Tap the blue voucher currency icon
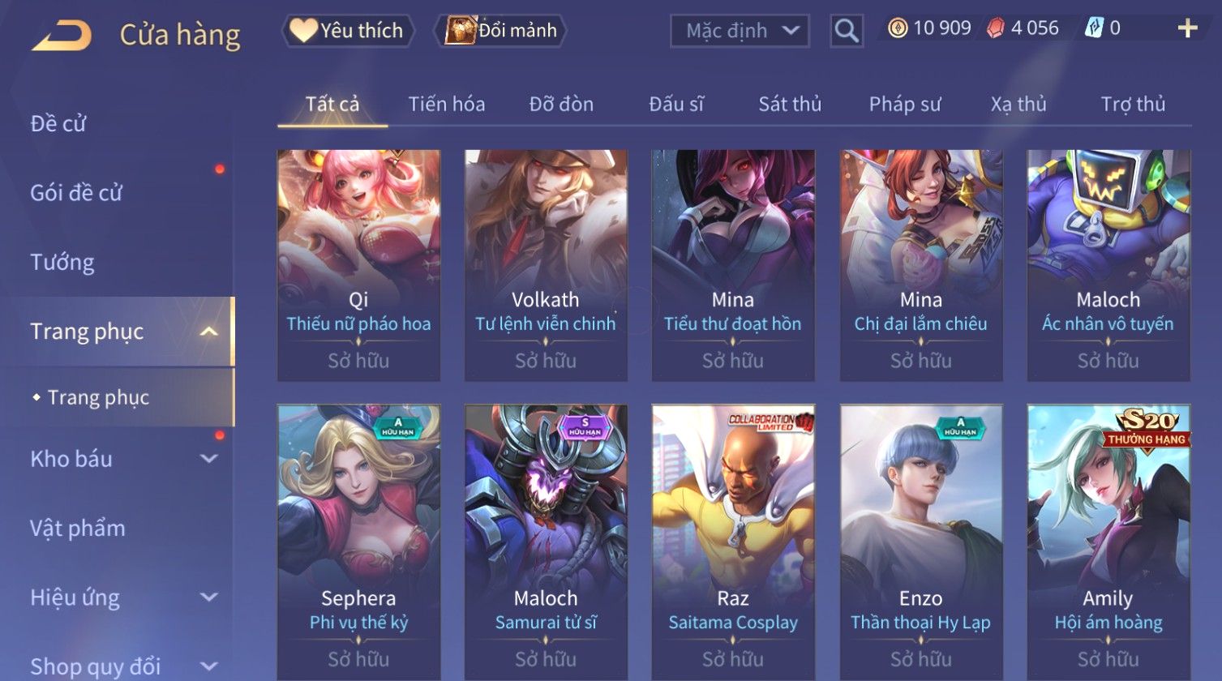Screen dimensions: 1222x681 (1094, 28)
